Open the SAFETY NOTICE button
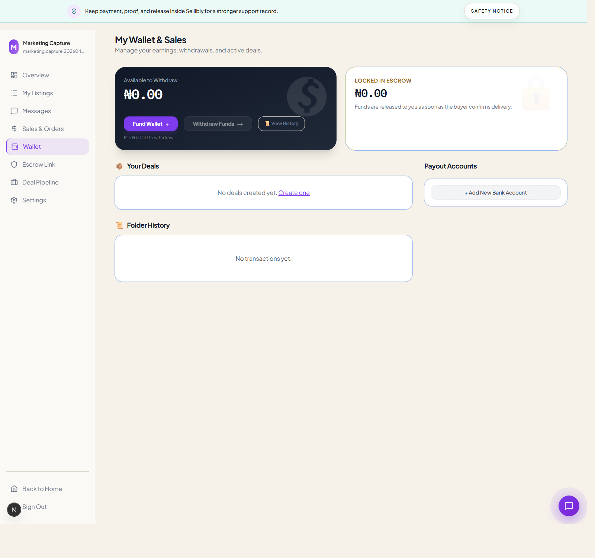This screenshot has height=558, width=595. (492, 11)
